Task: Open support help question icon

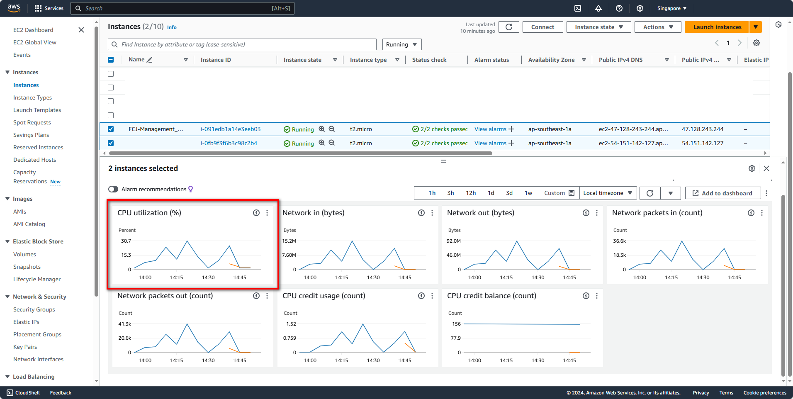Action: pyautogui.click(x=619, y=8)
